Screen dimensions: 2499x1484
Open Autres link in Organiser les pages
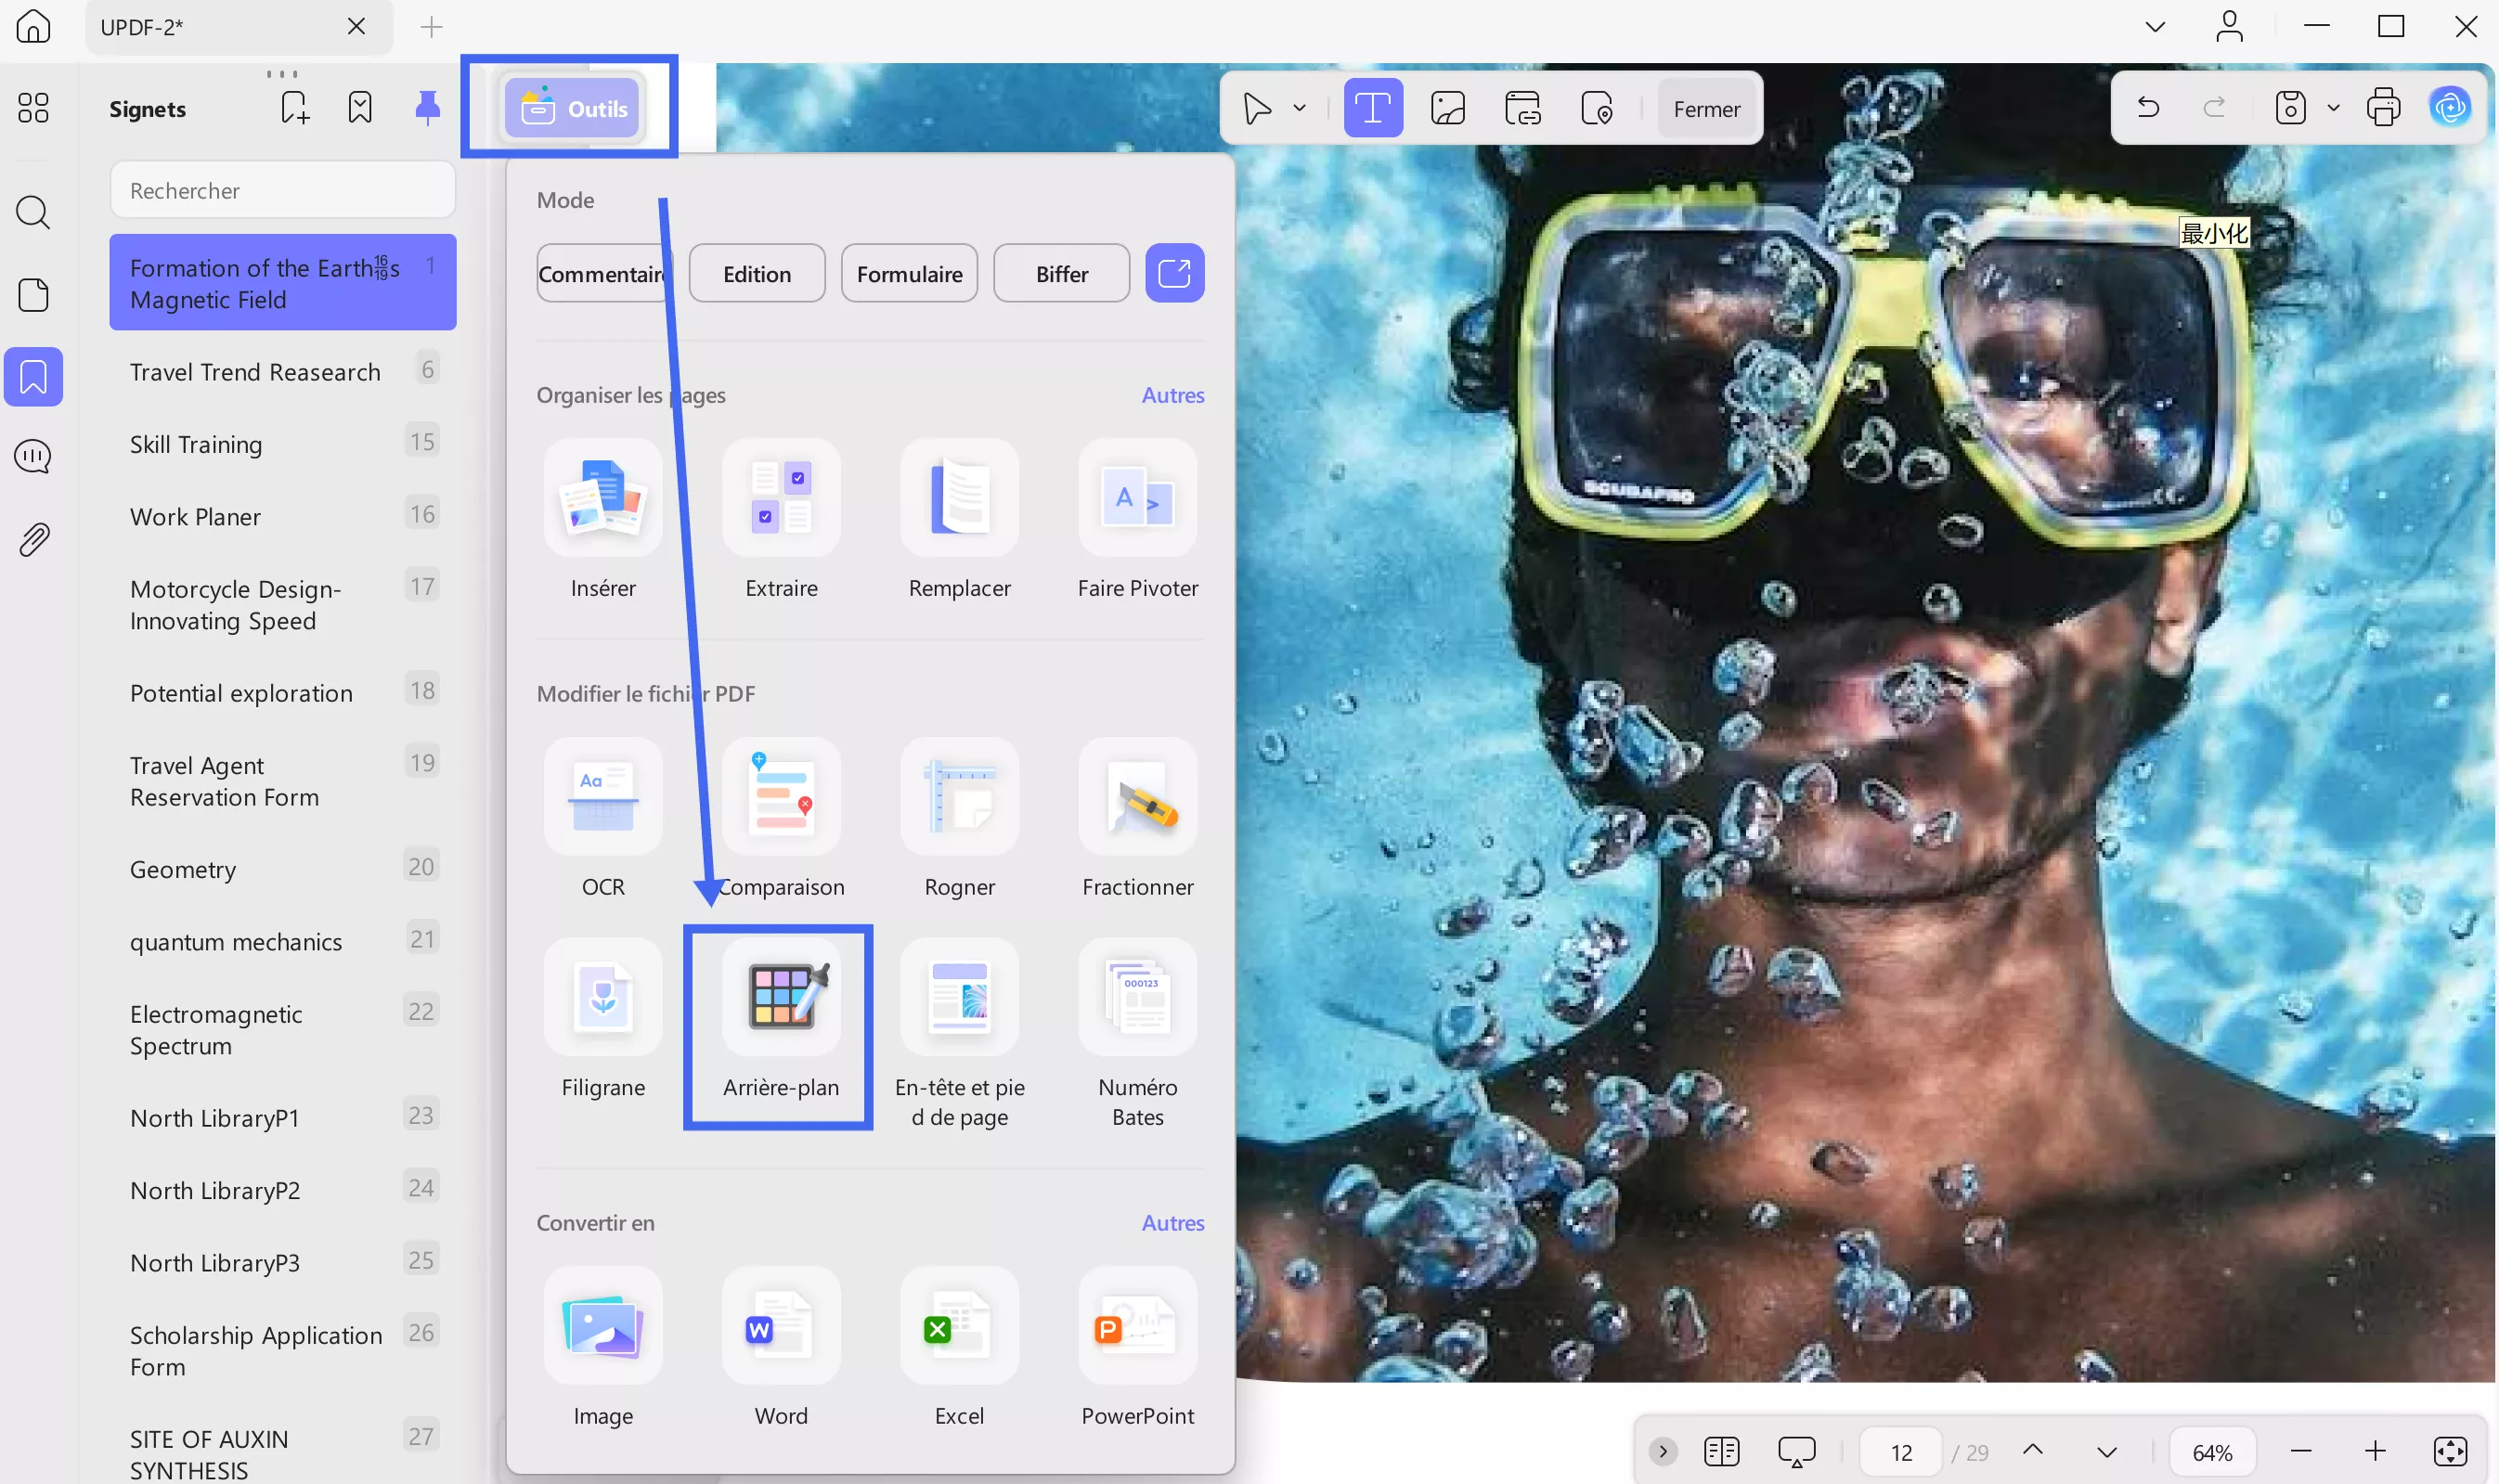click(1172, 395)
